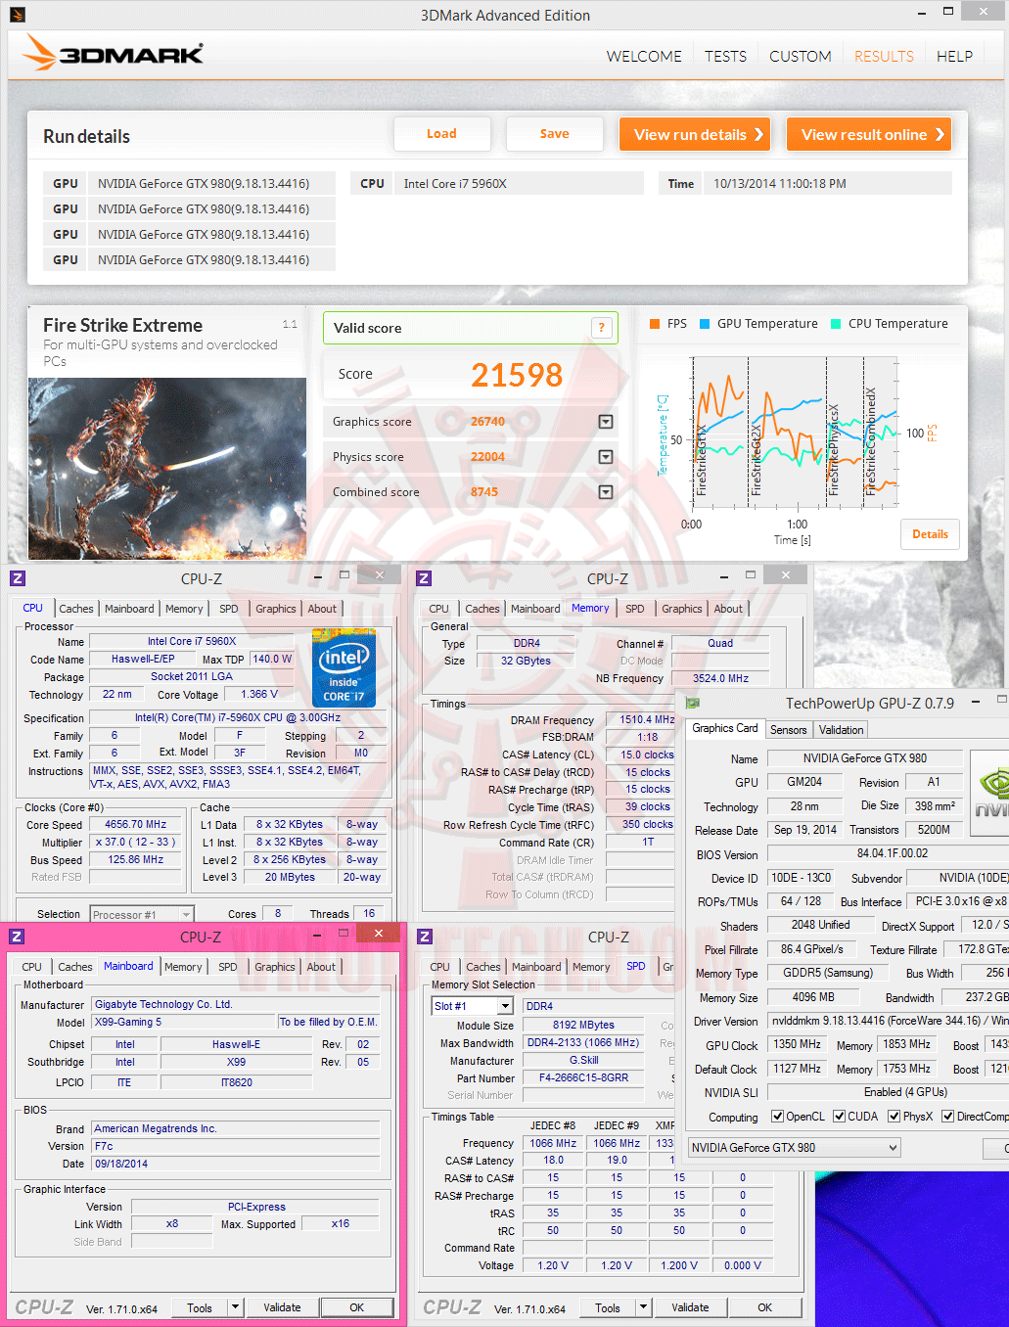Click the BIOS Version F7c field

coord(237,1146)
